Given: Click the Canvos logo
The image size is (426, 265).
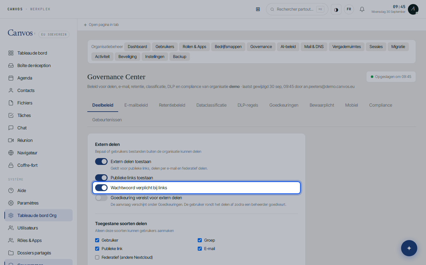Looking at the screenshot, I should click(20, 33).
